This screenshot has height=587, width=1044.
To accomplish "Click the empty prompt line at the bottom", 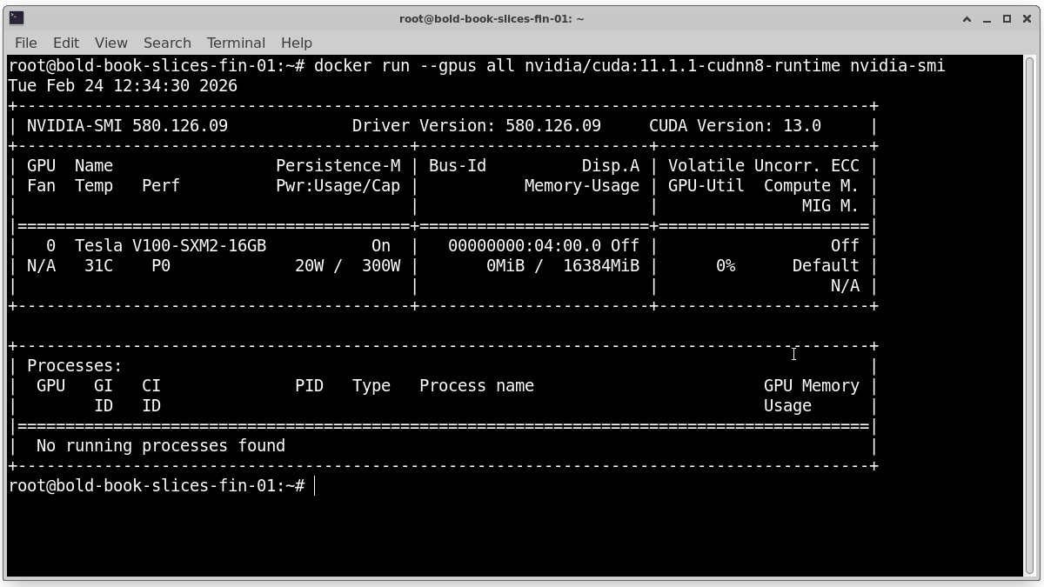I will (x=522, y=486).
